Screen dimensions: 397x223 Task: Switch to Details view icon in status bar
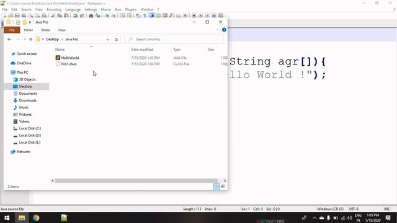pos(216,186)
